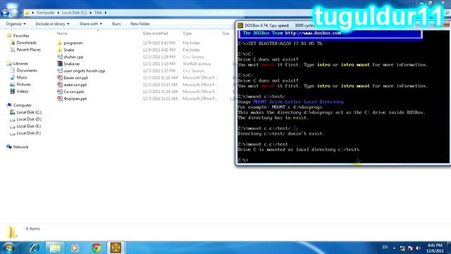Select the Си хэл.pptx icon
The height and width of the screenshot is (254, 451).
coord(59,92)
